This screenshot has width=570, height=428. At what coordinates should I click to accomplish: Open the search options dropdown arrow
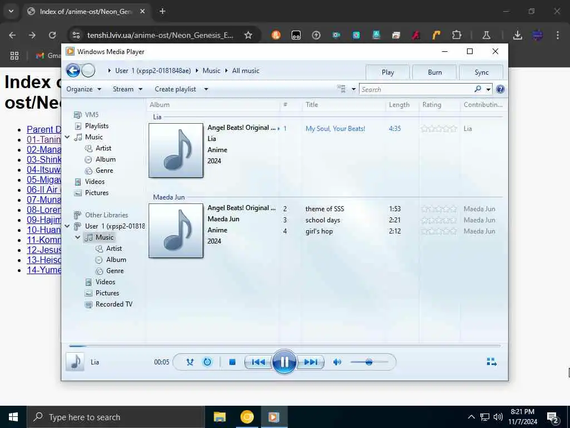click(488, 90)
